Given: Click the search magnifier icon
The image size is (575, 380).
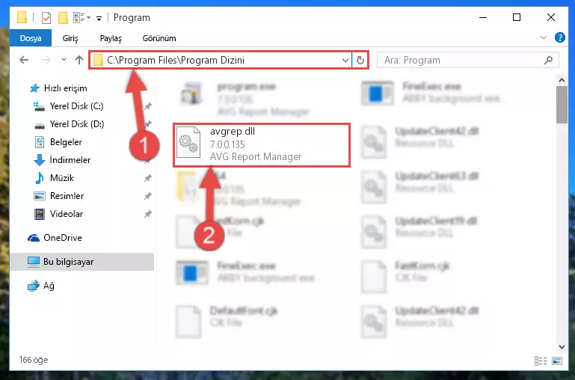Looking at the screenshot, I should (548, 60).
